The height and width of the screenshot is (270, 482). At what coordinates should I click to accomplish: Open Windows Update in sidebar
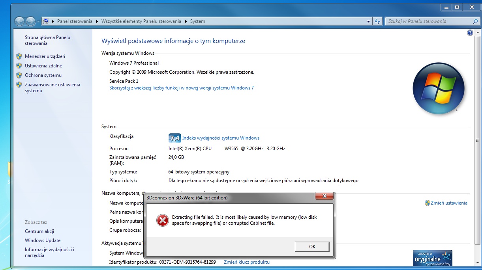pos(43,240)
